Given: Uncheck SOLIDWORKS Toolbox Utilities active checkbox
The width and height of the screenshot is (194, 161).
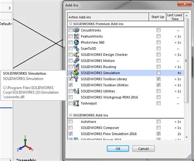Looking at the screenshot, I should coord(70,85).
